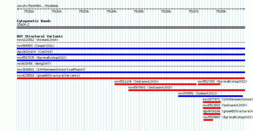This screenshot has width=253, height=131.
Task: Click the nsv5527235 (ByrskaBishop2022) label
Action: (x=42, y=58)
